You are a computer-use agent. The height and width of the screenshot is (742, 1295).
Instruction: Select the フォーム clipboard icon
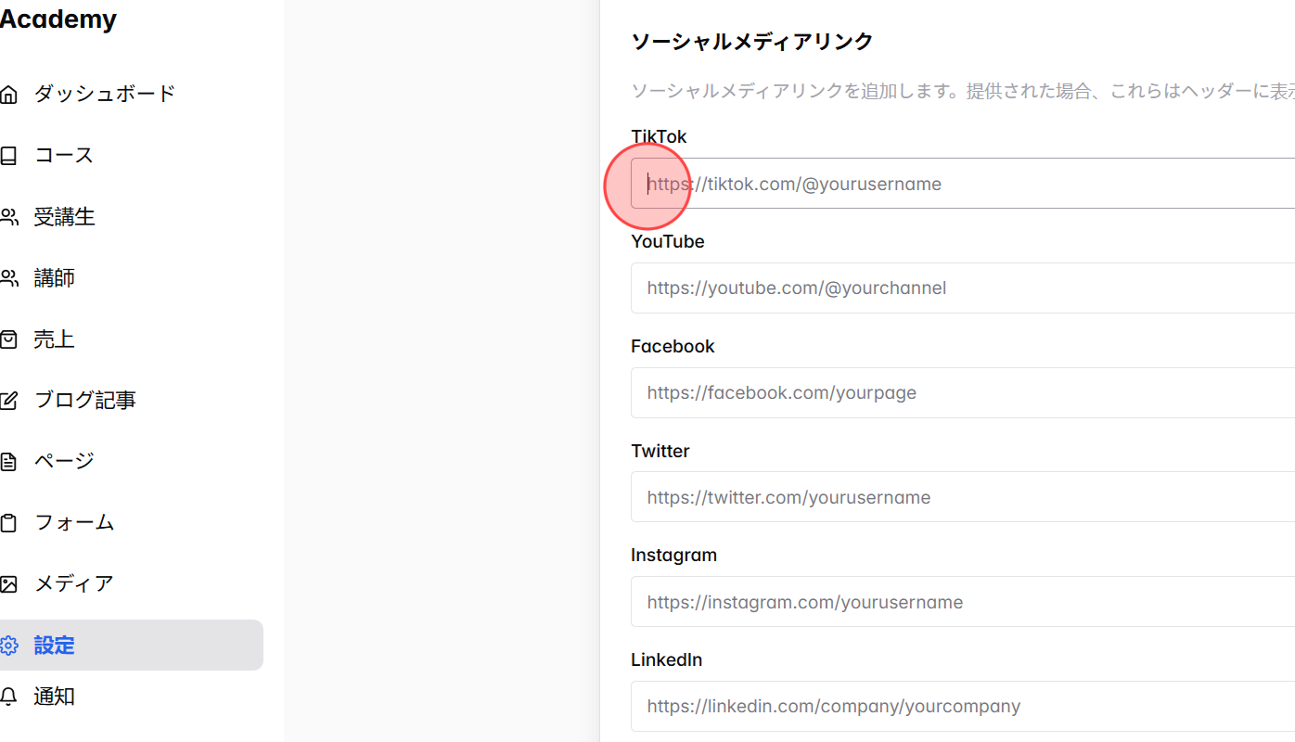[x=9, y=521]
